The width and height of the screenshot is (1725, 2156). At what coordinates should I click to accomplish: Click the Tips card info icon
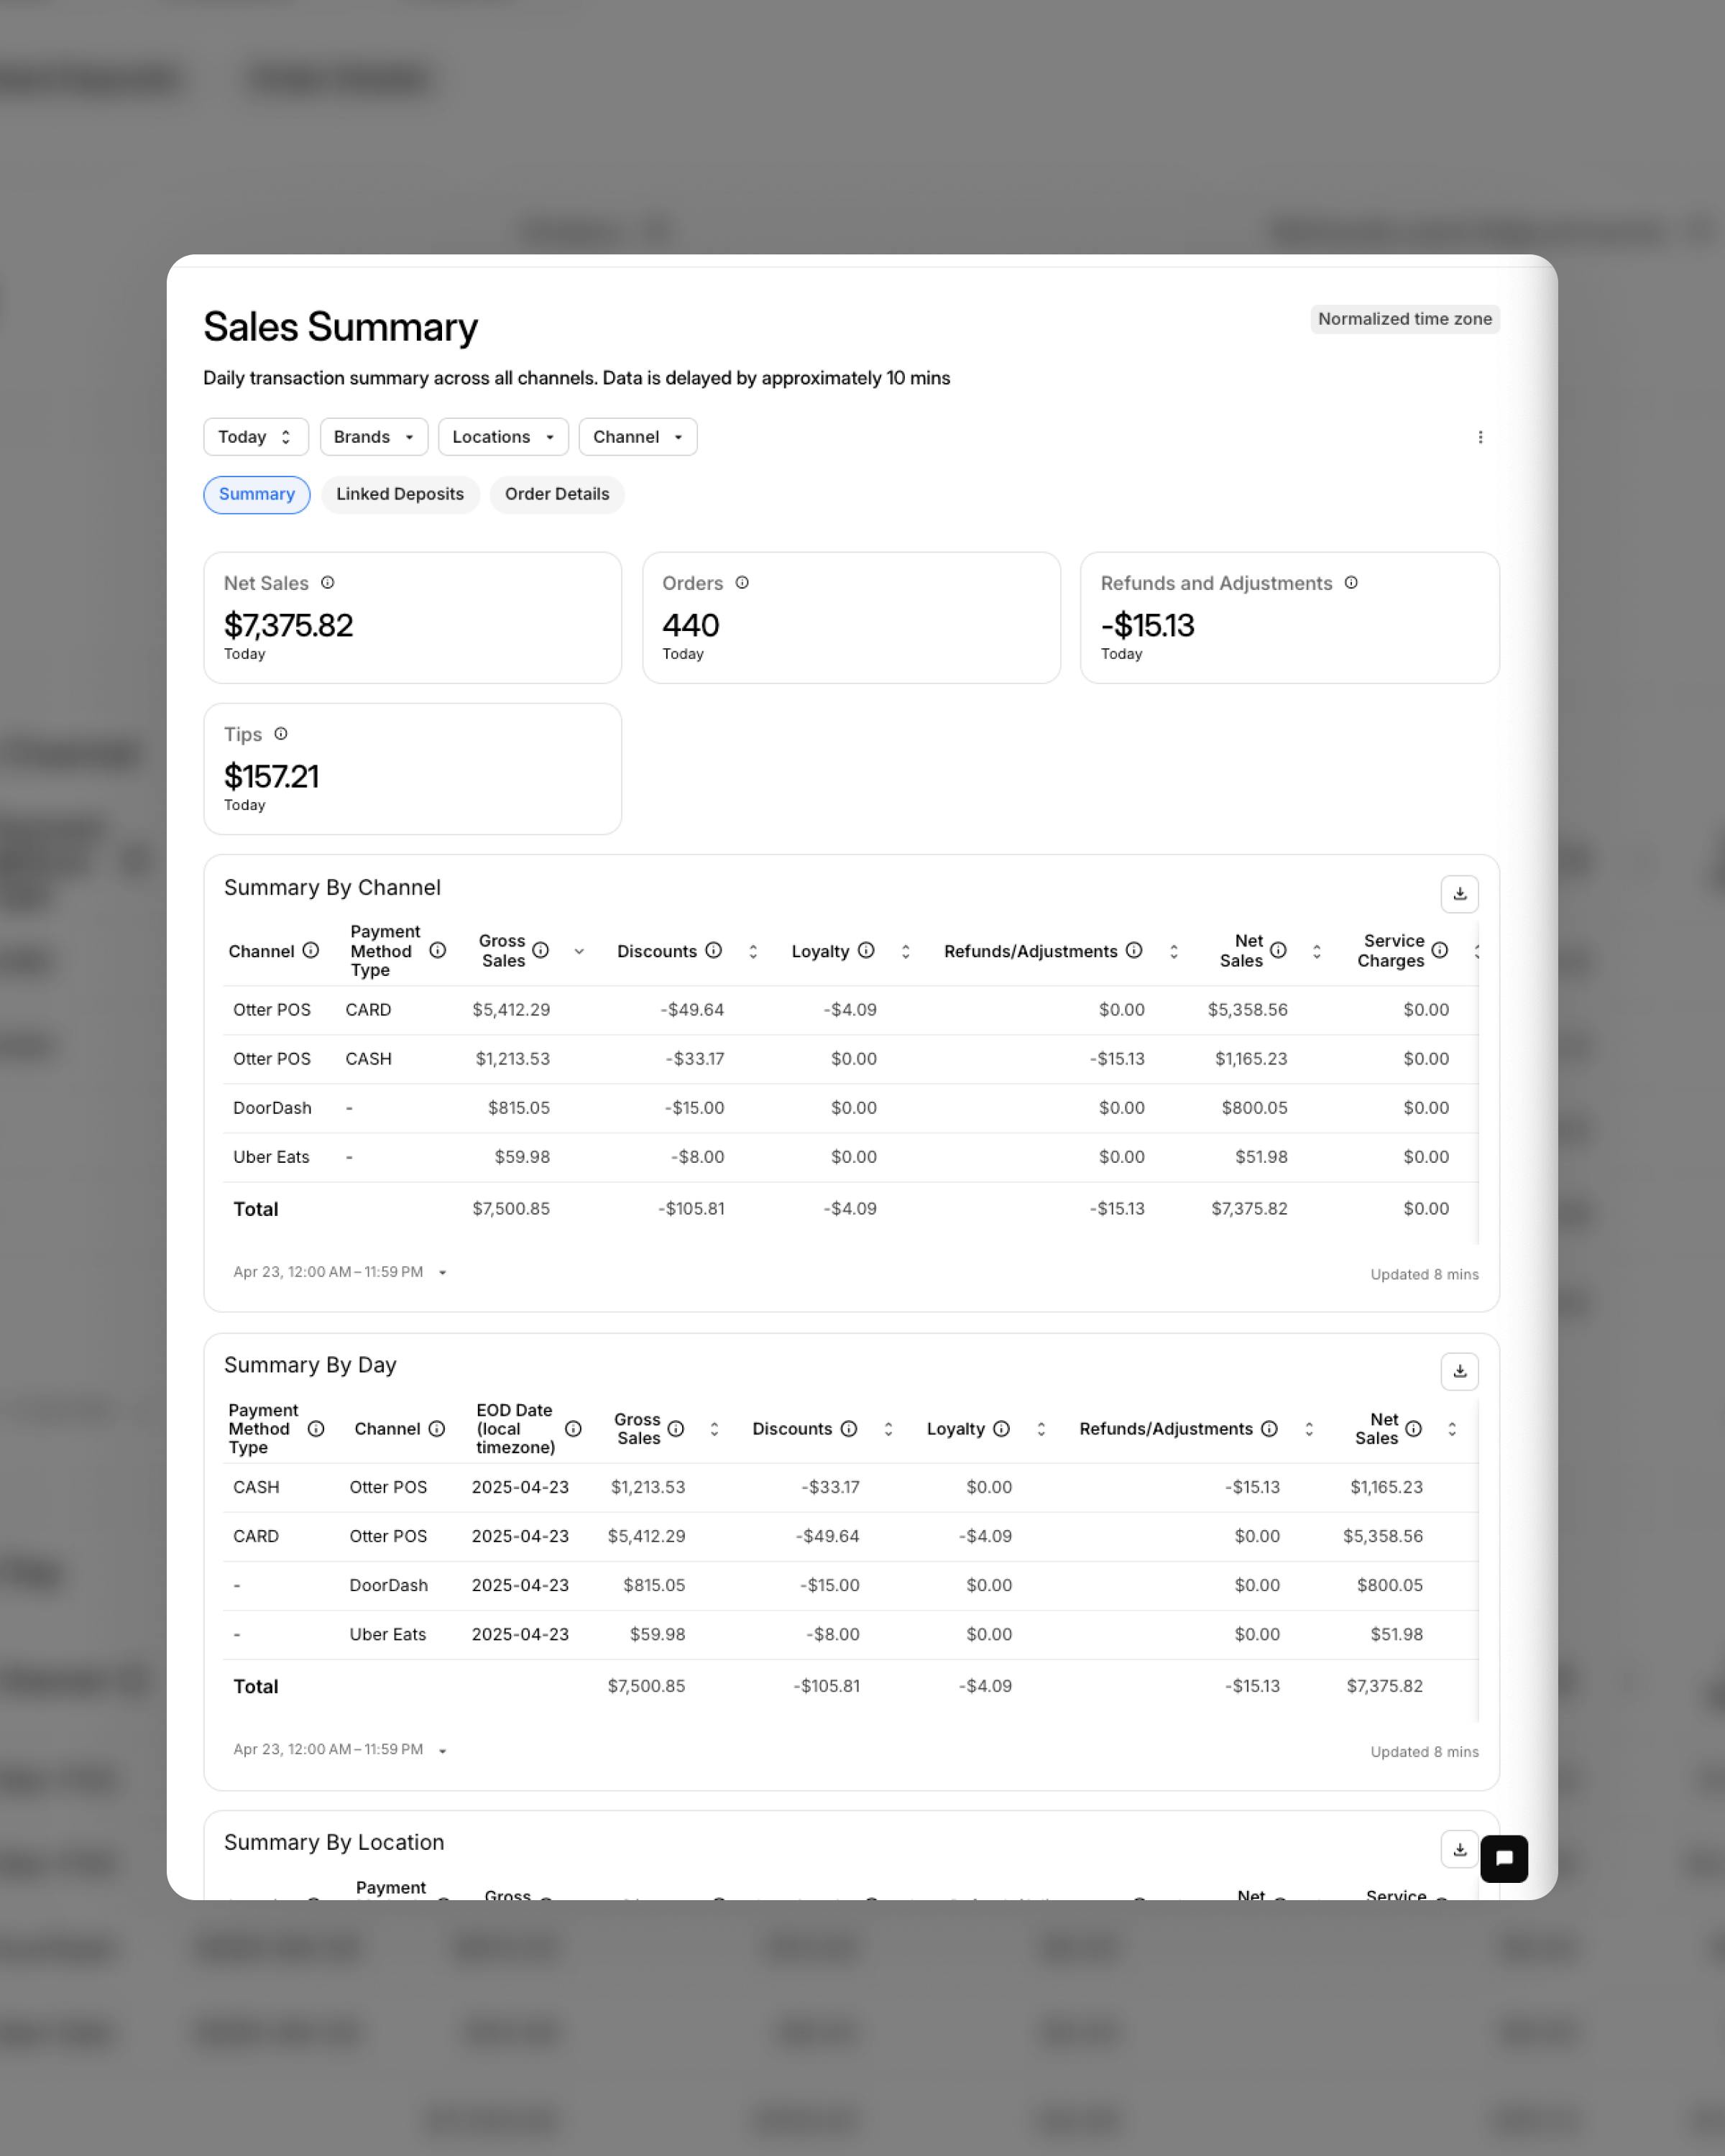pyautogui.click(x=281, y=734)
